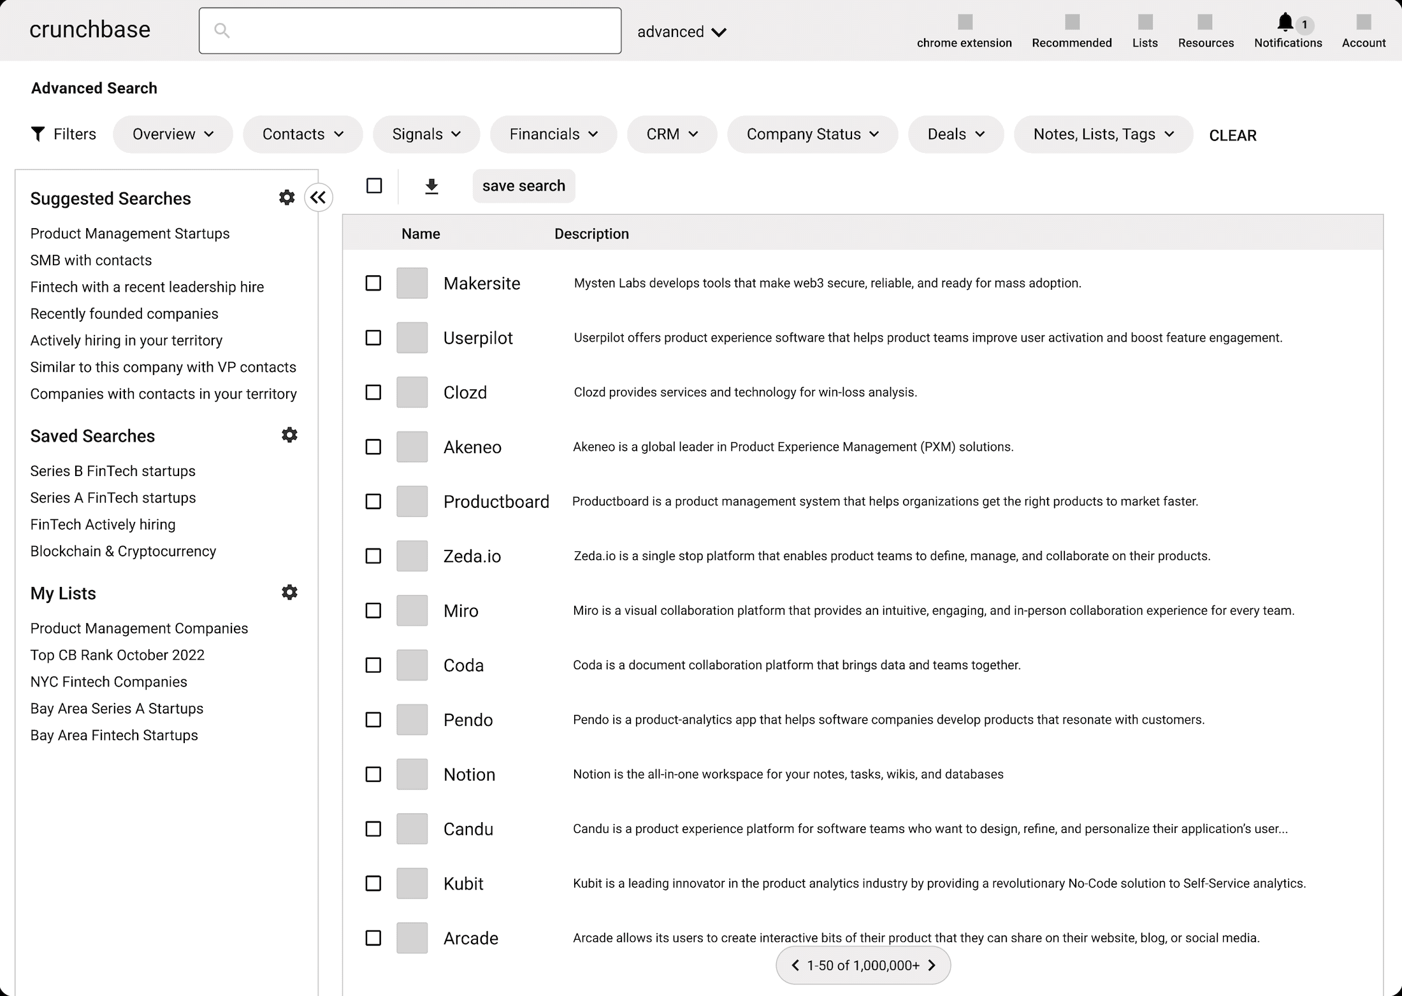Screen dimensions: 1402x996
Task: Open the Financials filter dropdown
Action: 553,134
